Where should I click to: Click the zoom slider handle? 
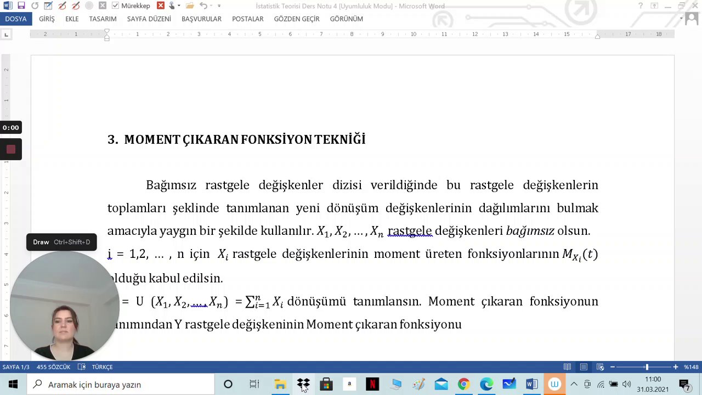[x=647, y=367]
